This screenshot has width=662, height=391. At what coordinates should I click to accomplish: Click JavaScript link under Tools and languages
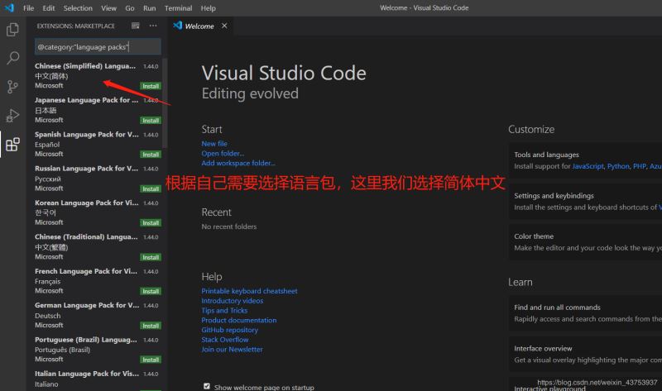click(588, 166)
